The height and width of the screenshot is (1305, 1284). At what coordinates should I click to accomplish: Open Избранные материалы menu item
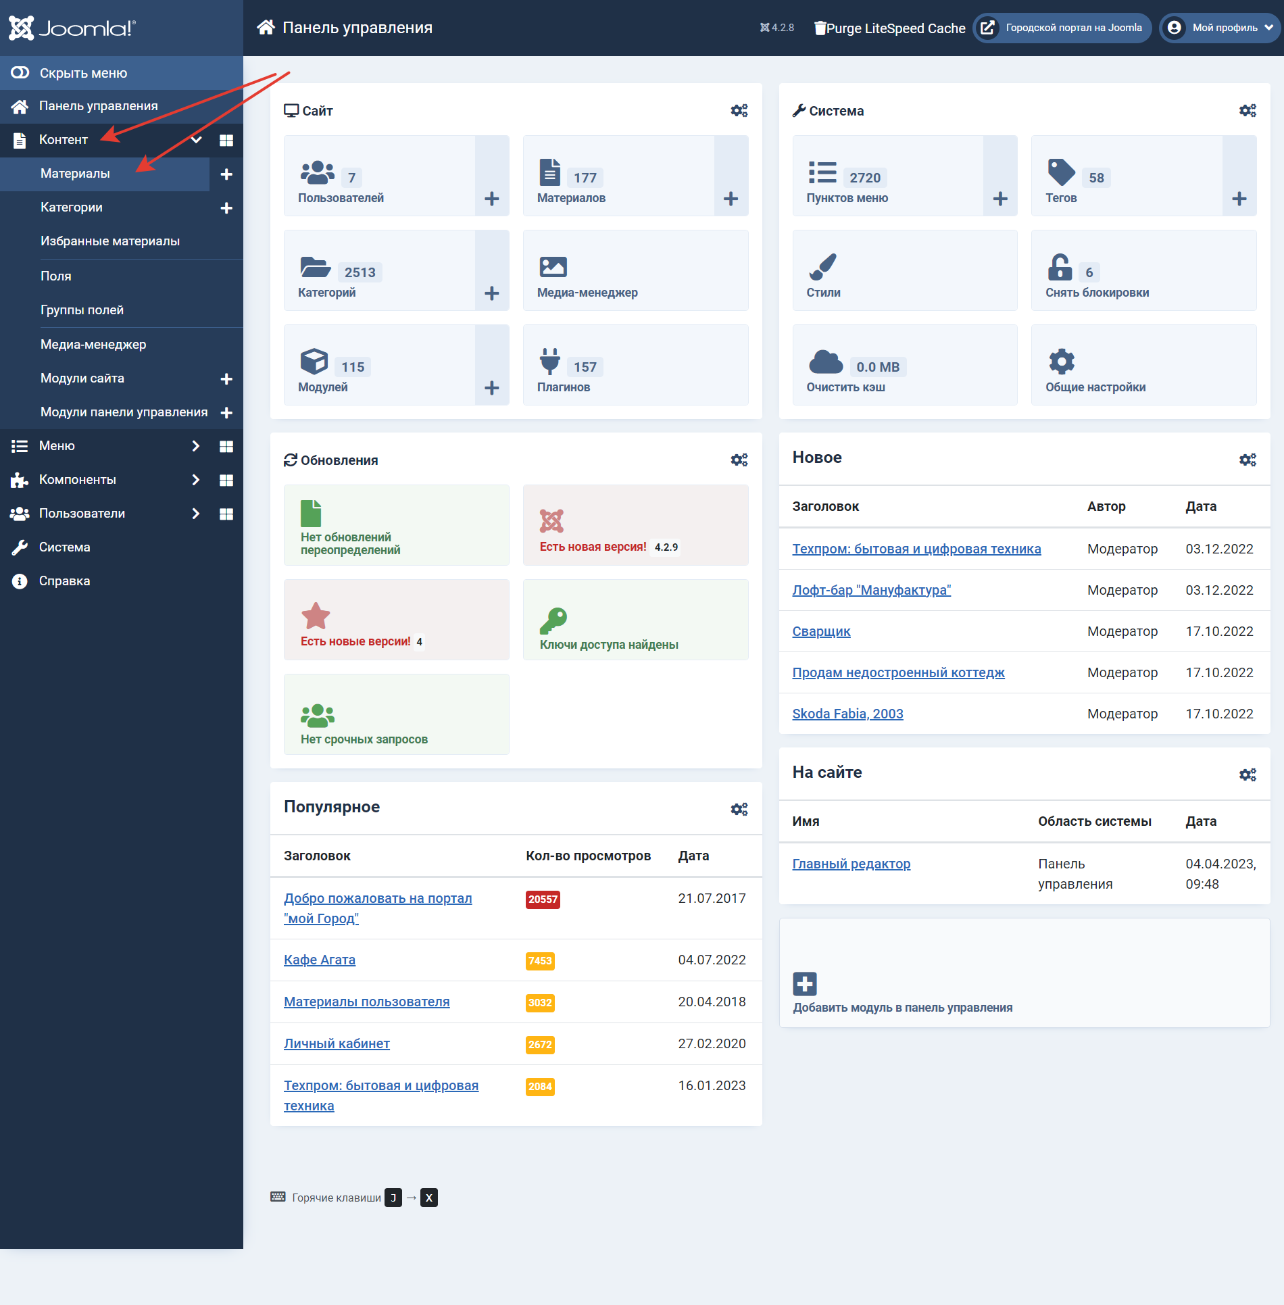point(110,241)
